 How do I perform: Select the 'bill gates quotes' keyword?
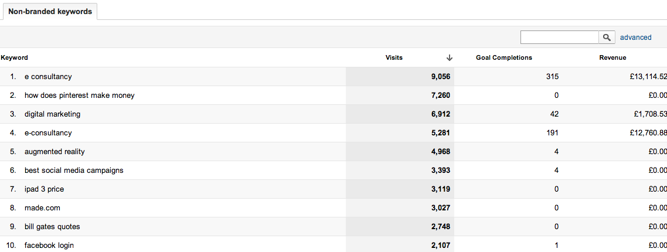point(52,227)
